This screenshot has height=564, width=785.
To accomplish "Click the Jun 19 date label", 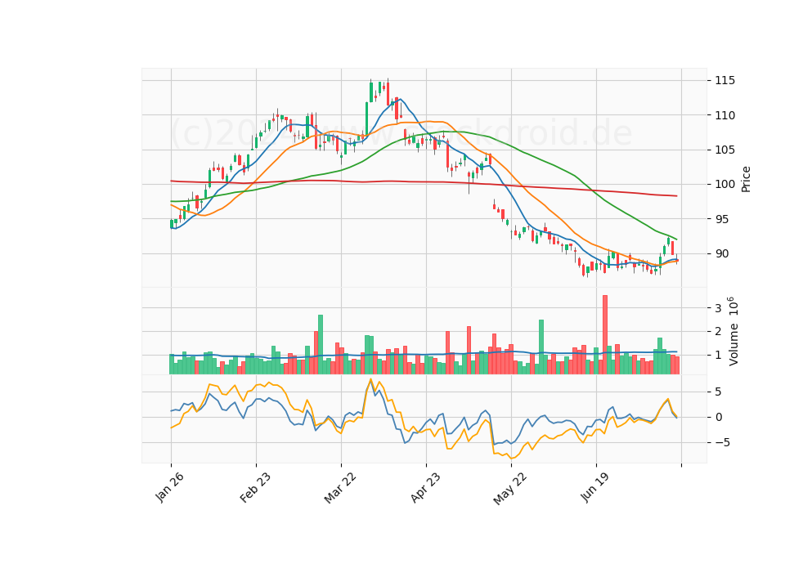I will tap(596, 487).
